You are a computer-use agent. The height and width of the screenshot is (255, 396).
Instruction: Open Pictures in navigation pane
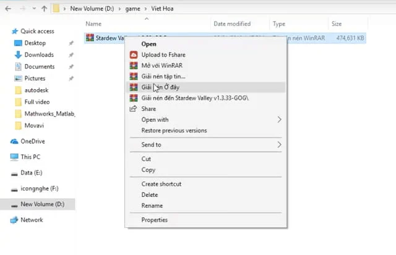point(35,79)
